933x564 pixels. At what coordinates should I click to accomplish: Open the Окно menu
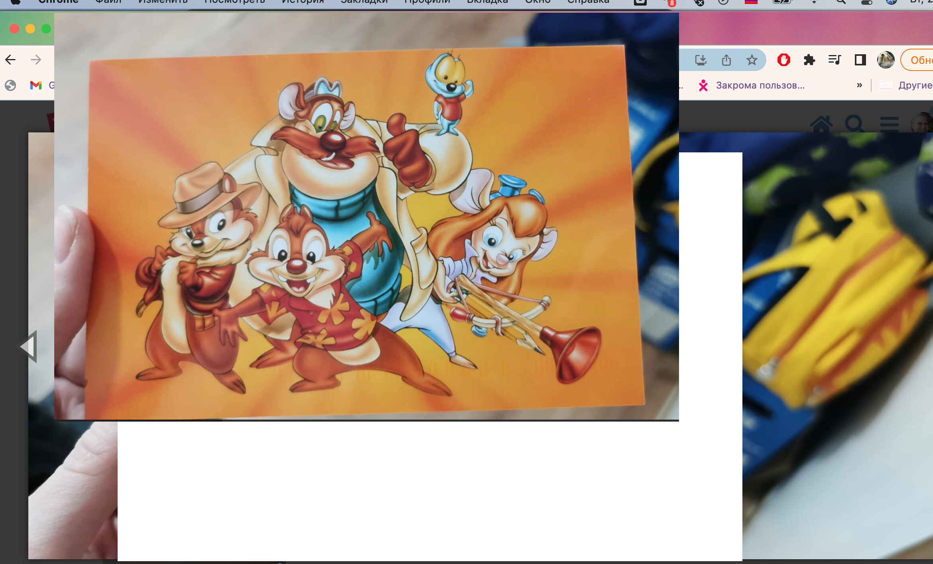537,2
